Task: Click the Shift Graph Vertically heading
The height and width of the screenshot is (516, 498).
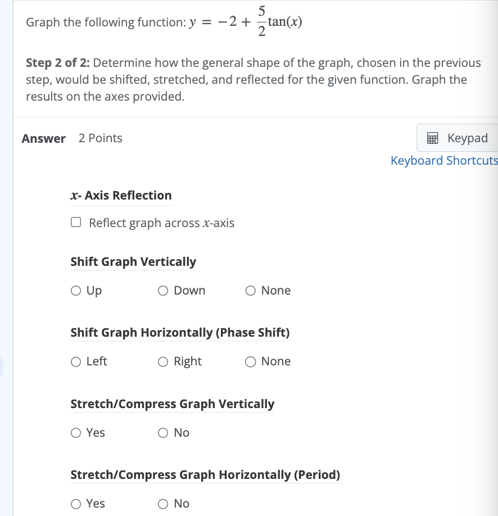Action: [x=133, y=262]
